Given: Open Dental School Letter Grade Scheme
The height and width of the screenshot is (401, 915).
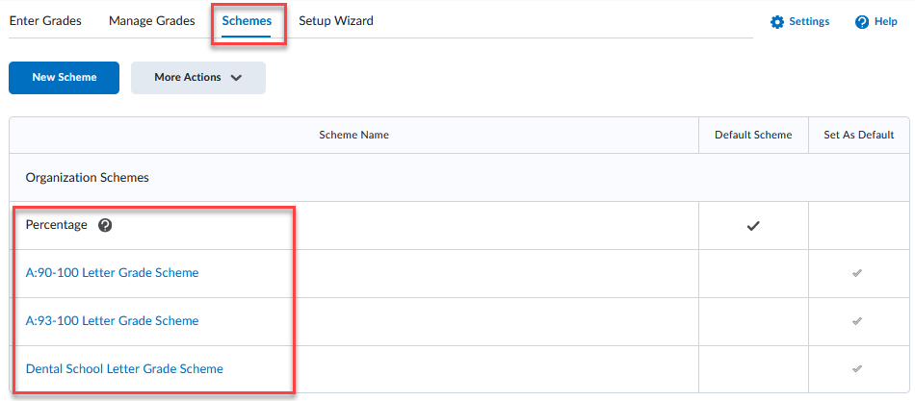Looking at the screenshot, I should pos(124,368).
